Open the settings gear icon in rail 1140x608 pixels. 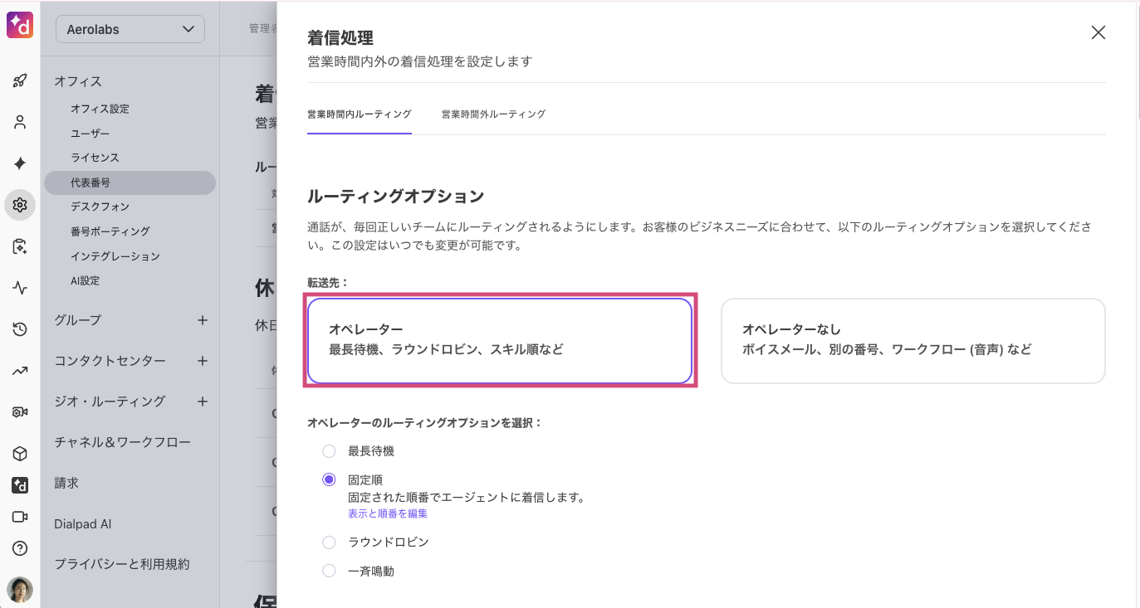coord(20,205)
